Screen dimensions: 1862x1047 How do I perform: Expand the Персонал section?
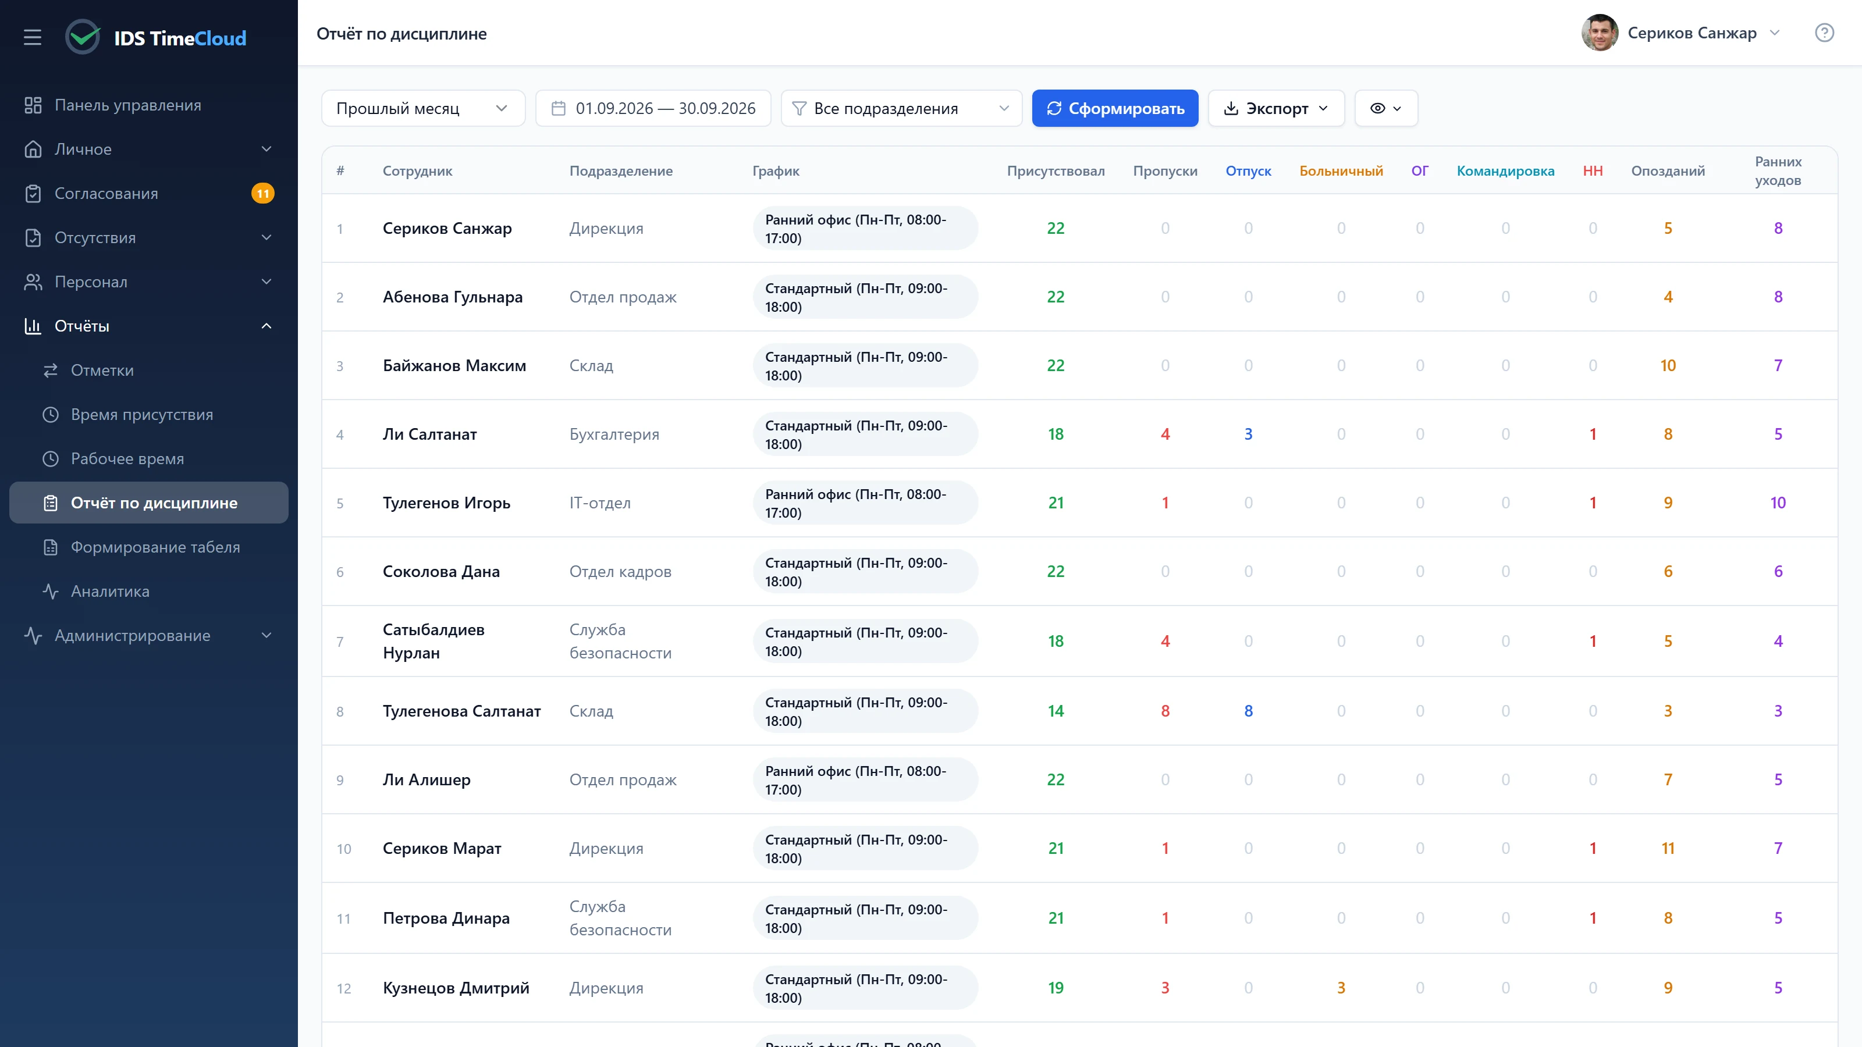click(149, 282)
